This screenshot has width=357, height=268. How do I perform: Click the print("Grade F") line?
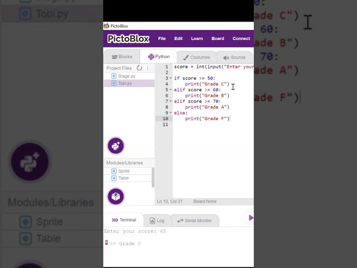coord(207,118)
